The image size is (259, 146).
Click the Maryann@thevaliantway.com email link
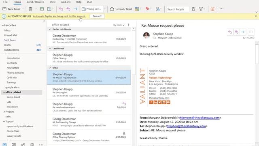coord(200,118)
